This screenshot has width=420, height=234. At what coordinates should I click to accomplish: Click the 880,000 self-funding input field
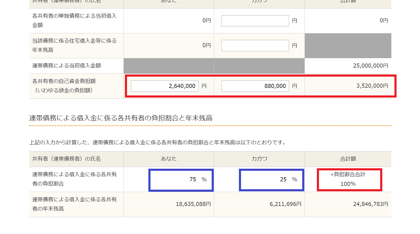pos(255,86)
